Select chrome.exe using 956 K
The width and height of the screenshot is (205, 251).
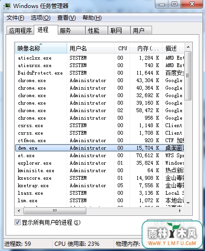click(x=99, y=118)
